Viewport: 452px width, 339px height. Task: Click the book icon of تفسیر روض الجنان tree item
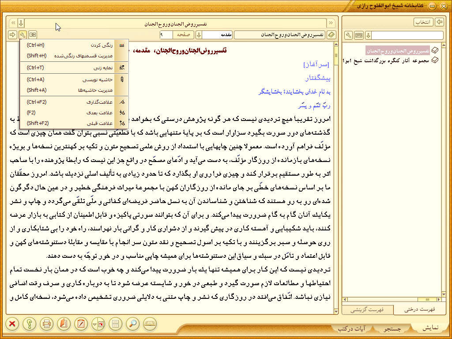[435, 51]
